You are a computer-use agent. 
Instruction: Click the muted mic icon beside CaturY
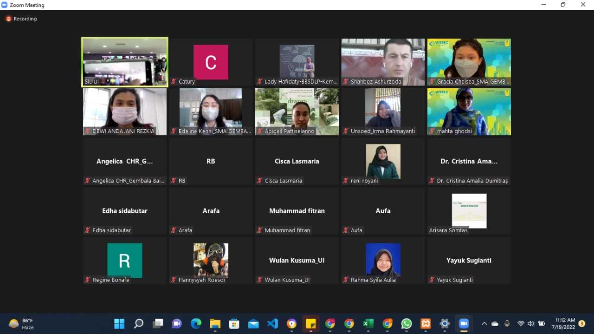tap(174, 82)
